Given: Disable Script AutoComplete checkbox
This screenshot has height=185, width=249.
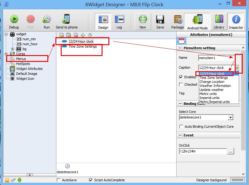Looking at the screenshot, I should (x=91, y=180).
